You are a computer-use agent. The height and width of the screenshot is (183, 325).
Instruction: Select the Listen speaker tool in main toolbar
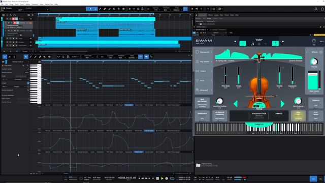tap(123, 9)
